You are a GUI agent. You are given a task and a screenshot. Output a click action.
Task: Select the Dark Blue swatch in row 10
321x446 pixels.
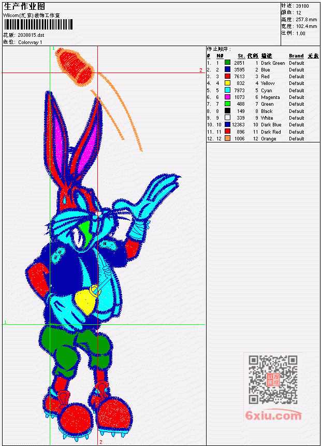click(x=227, y=125)
